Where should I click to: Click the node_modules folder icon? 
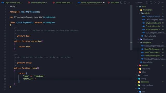(x=139, y=85)
